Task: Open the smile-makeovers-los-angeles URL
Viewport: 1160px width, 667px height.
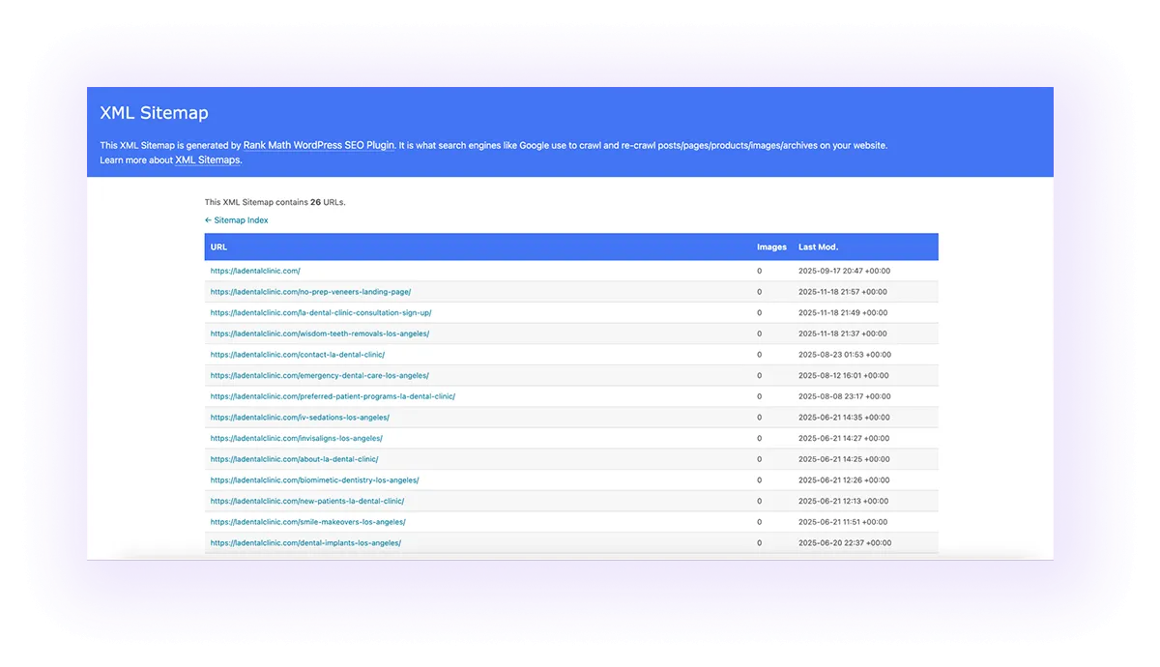Action: point(308,522)
